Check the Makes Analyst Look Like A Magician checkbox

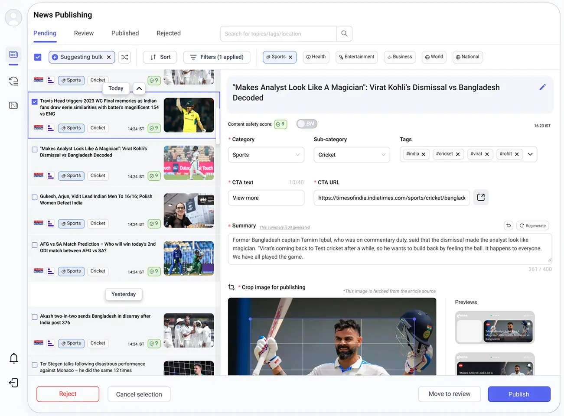(x=35, y=149)
